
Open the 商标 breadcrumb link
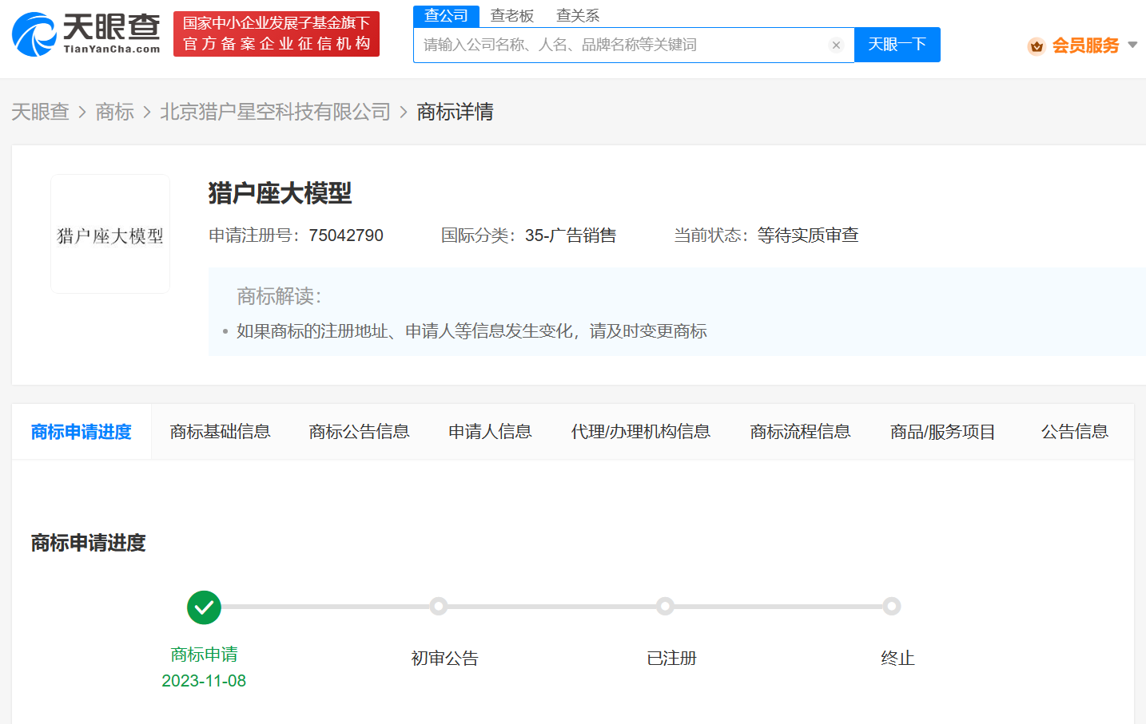point(114,112)
